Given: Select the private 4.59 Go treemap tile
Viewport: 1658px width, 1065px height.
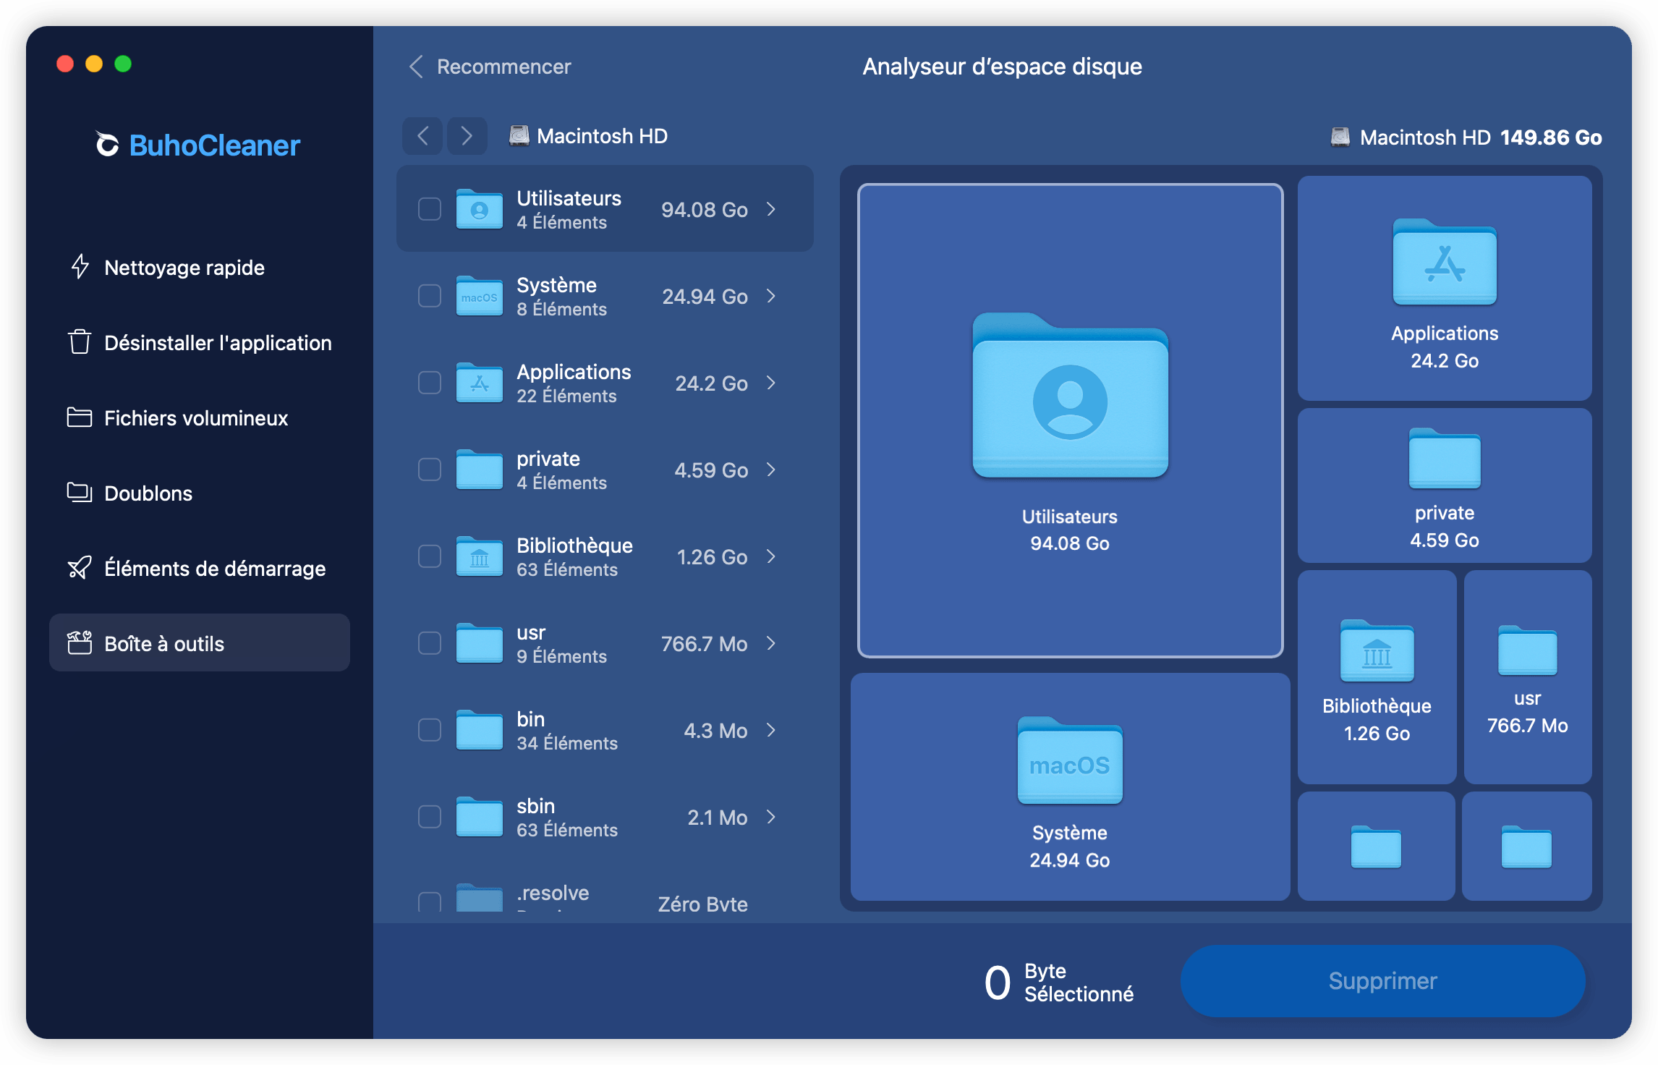Looking at the screenshot, I should [x=1445, y=485].
